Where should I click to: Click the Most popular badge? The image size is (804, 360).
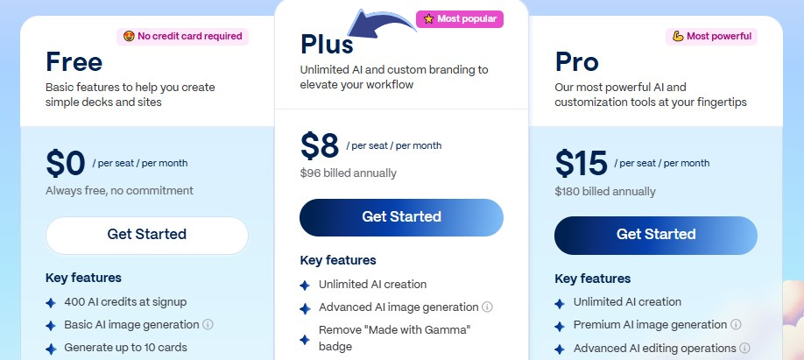tap(459, 18)
